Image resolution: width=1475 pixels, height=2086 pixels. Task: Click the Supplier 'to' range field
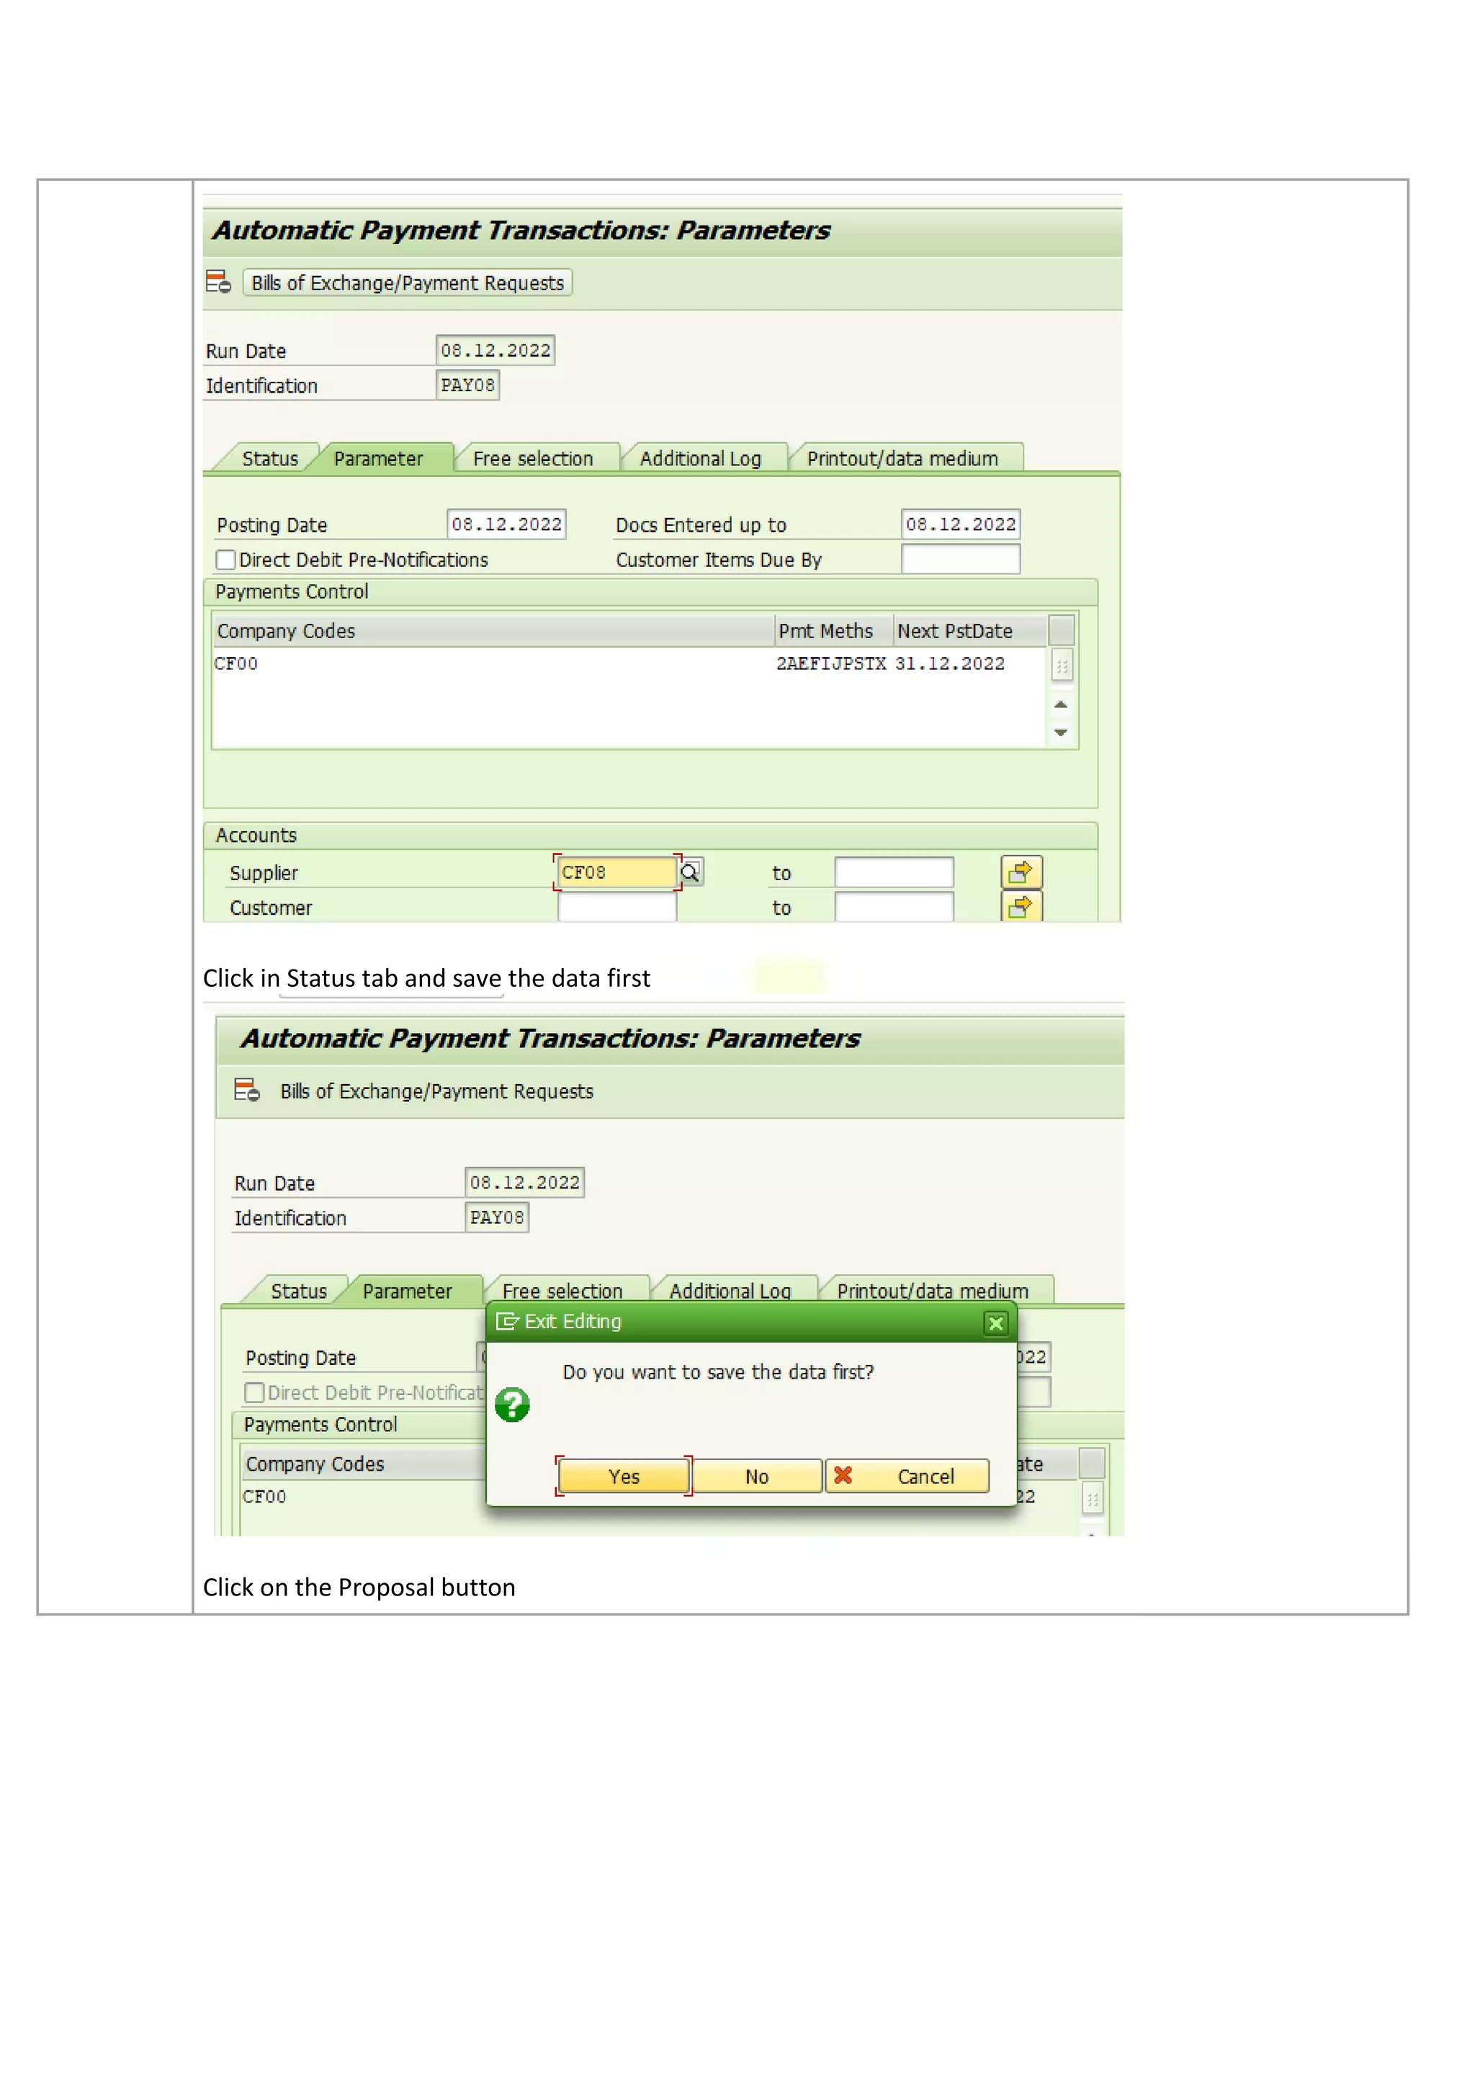(x=894, y=872)
